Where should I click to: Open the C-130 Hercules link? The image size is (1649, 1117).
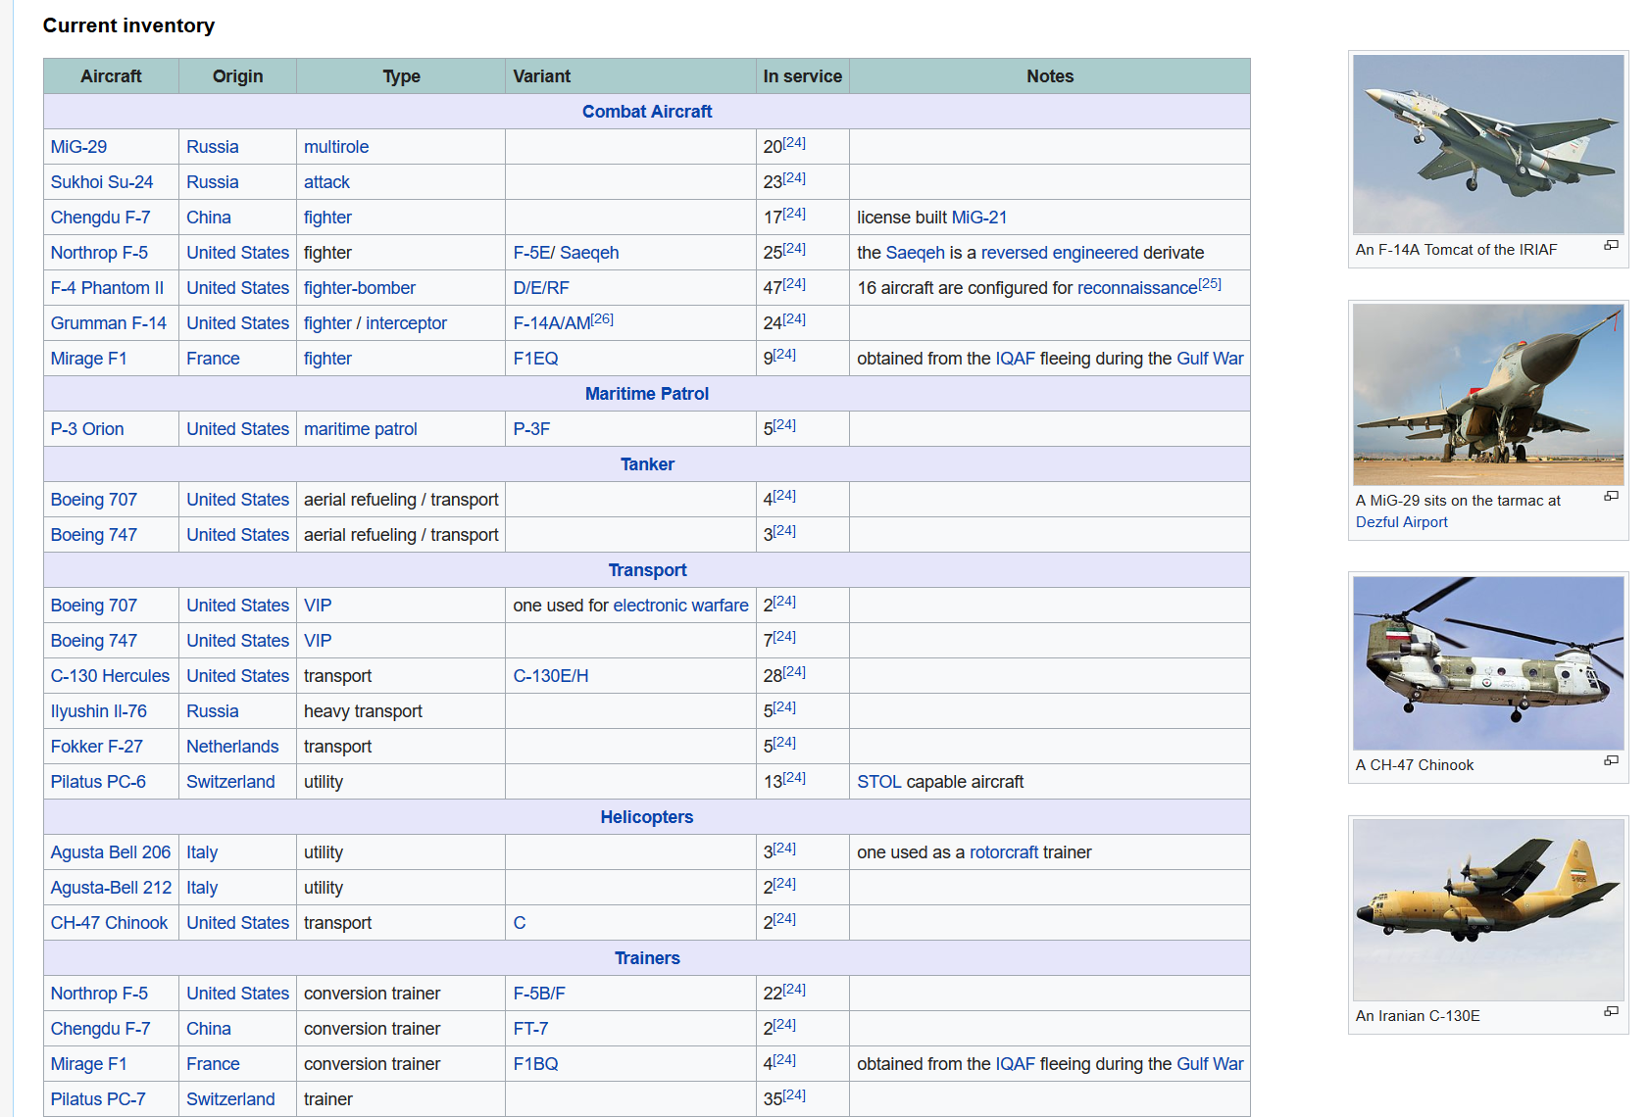pyautogui.click(x=110, y=676)
